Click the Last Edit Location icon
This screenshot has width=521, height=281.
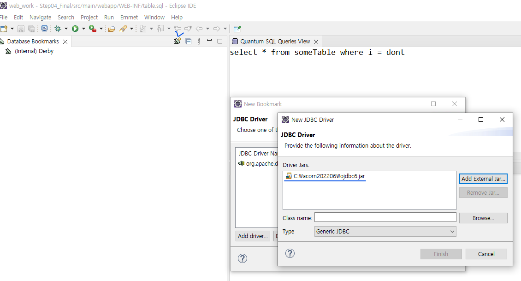click(178, 29)
